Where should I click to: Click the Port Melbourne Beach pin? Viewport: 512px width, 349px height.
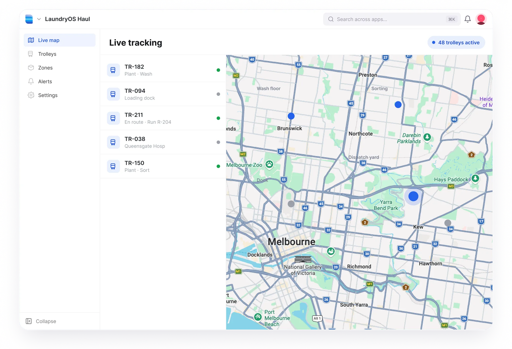(258, 317)
